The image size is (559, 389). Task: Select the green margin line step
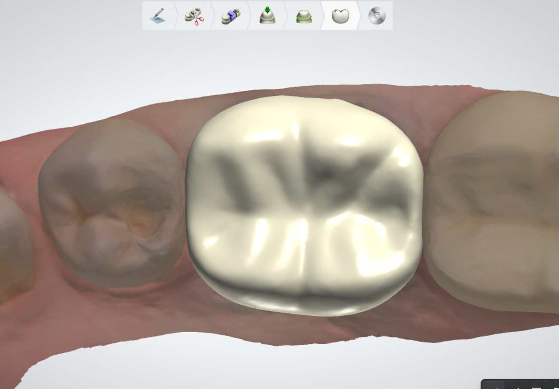304,16
